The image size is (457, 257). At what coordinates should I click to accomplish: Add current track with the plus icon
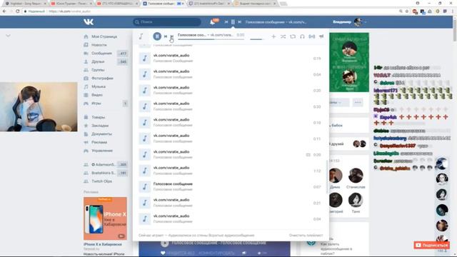coord(273,36)
